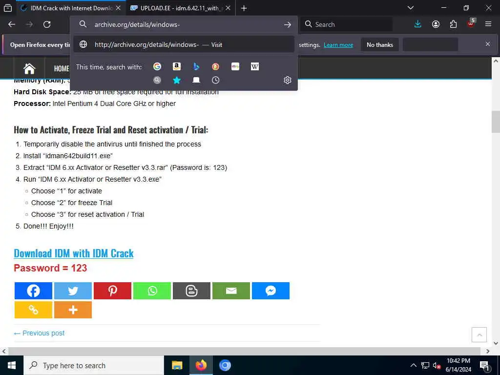Open the notification center

pyautogui.click(x=484, y=366)
